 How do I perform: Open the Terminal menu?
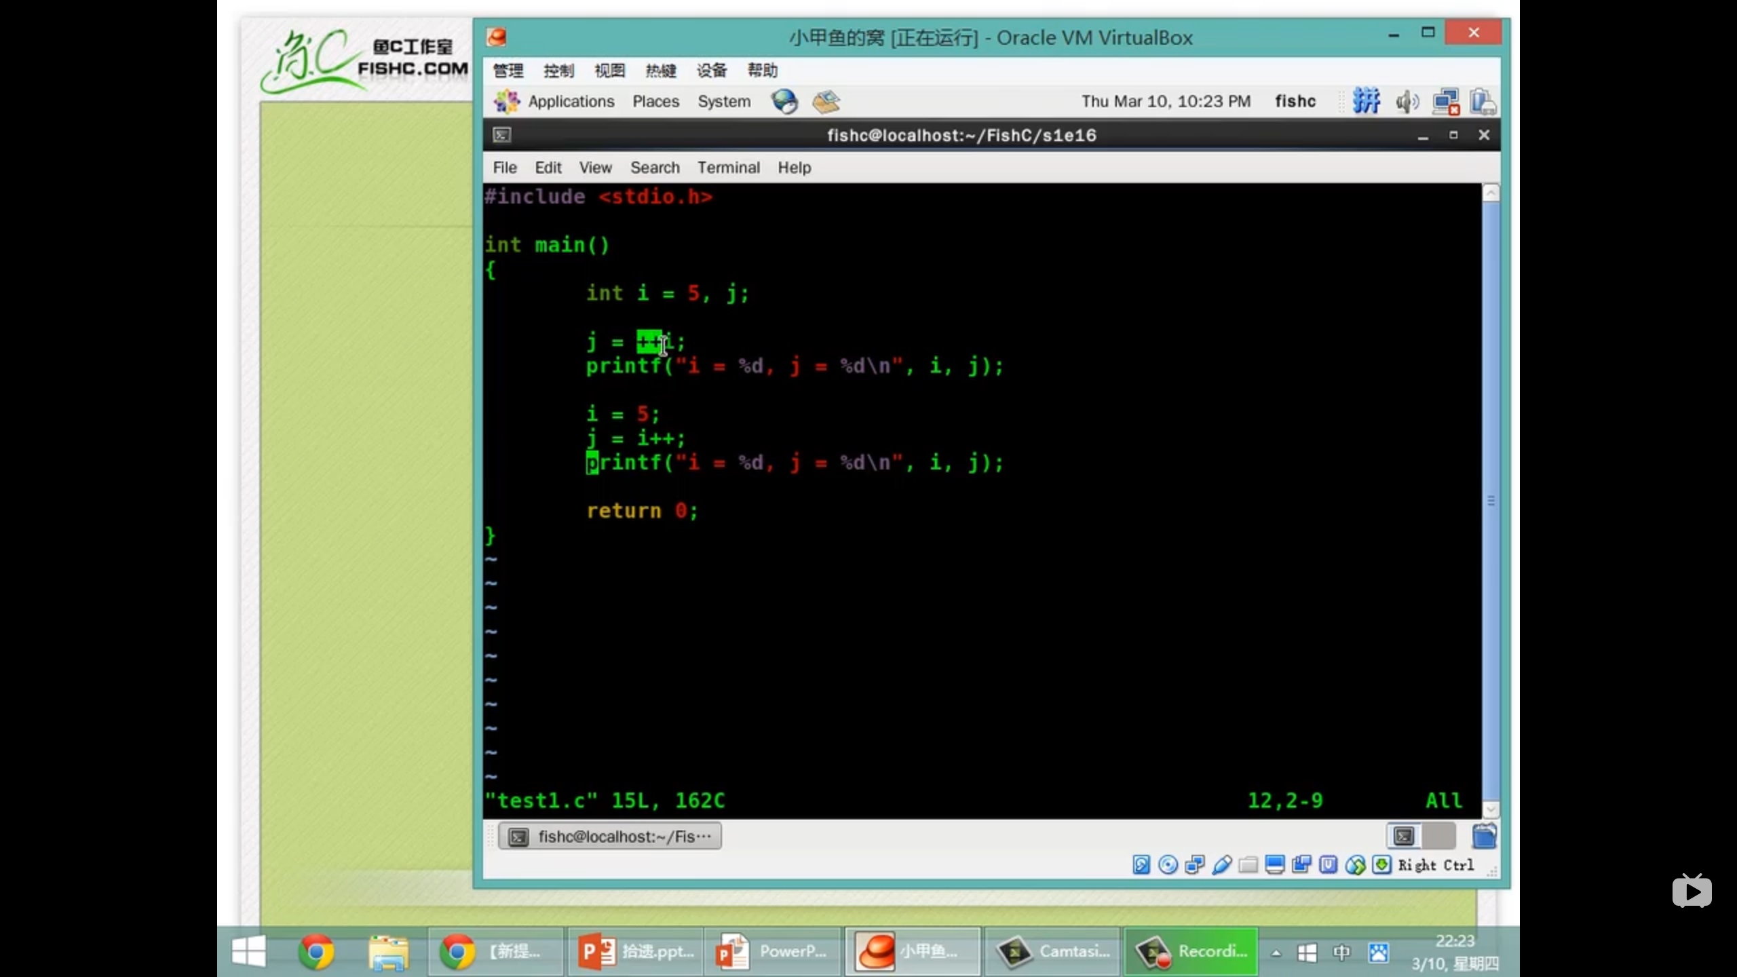coord(729,168)
